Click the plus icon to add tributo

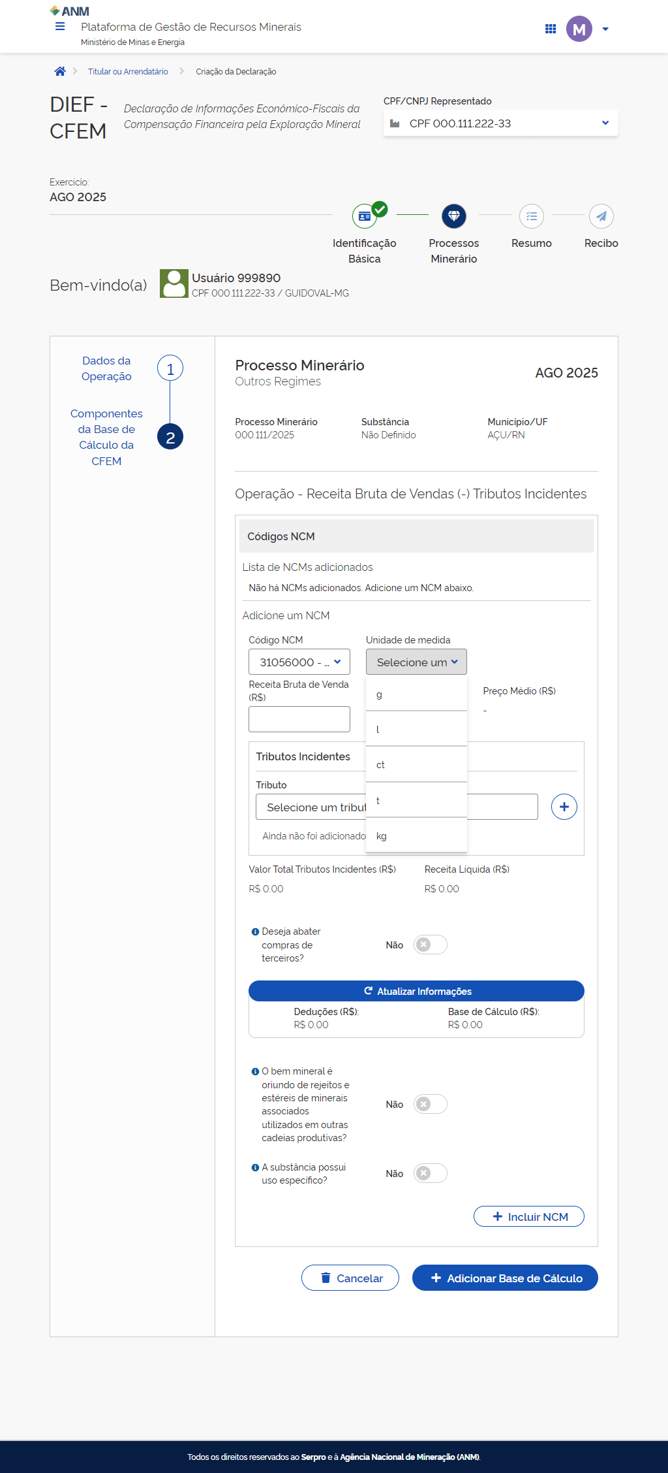(x=564, y=807)
